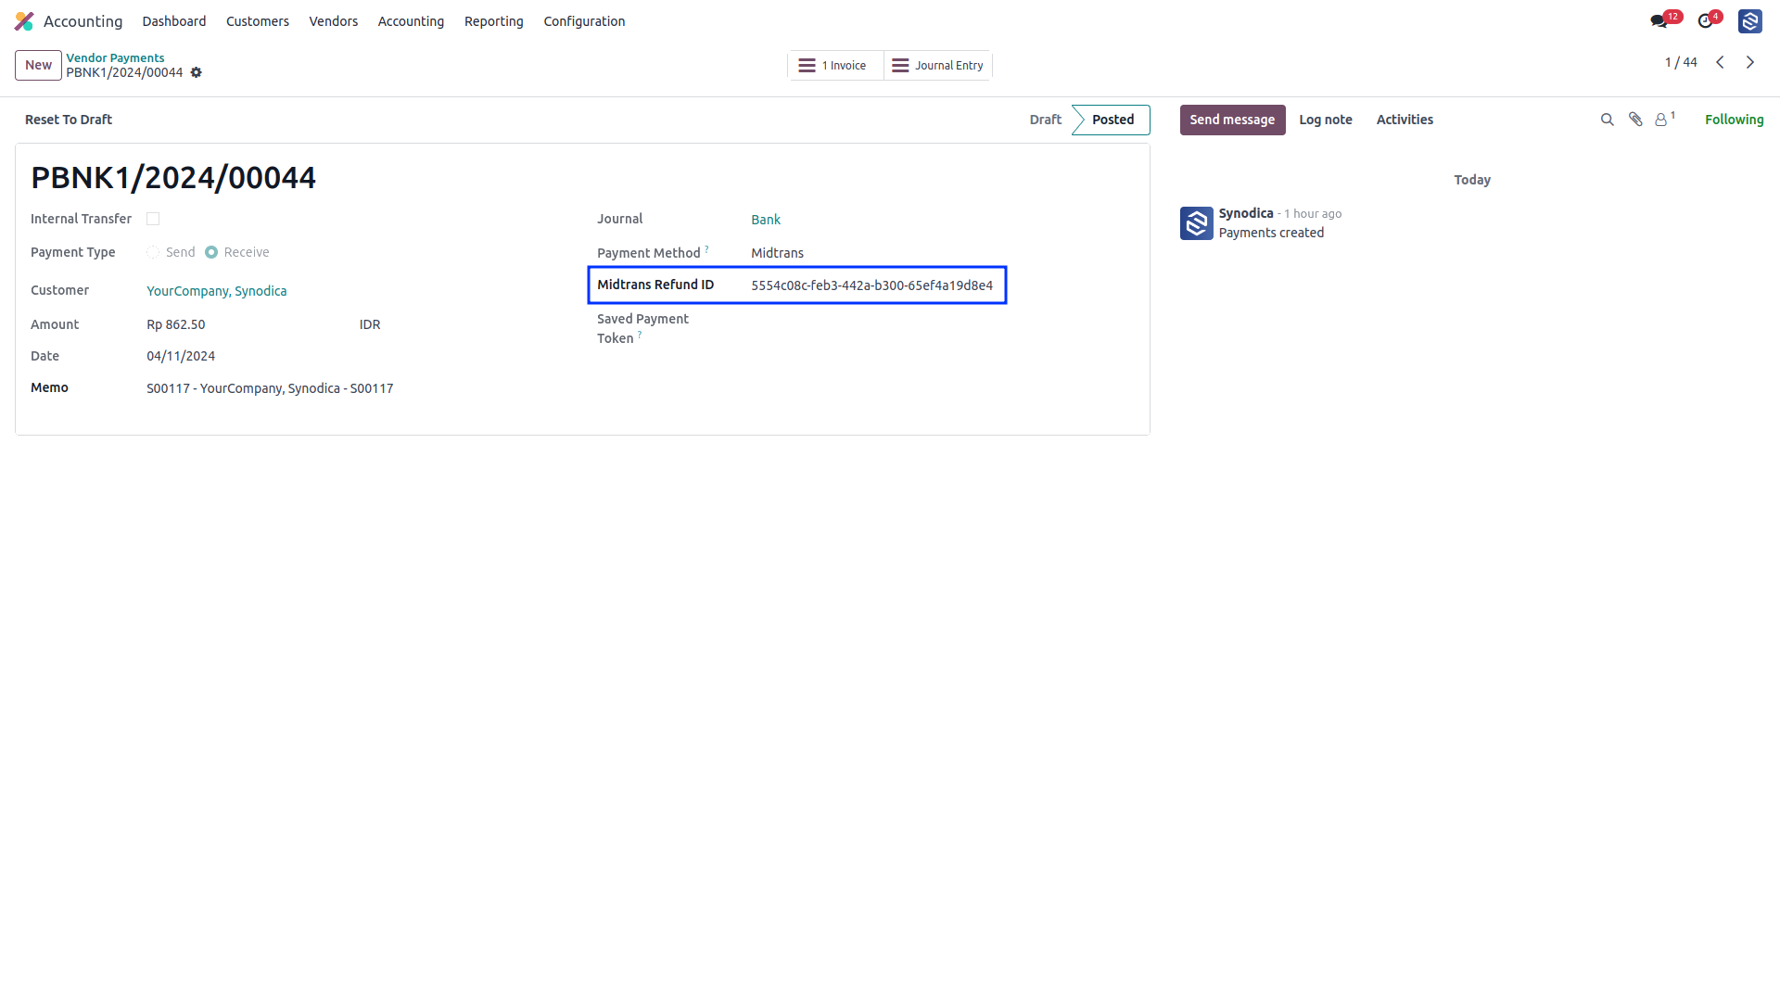The image size is (1780, 1001).
Task: Open the Journal Entry smart button
Action: click(937, 66)
